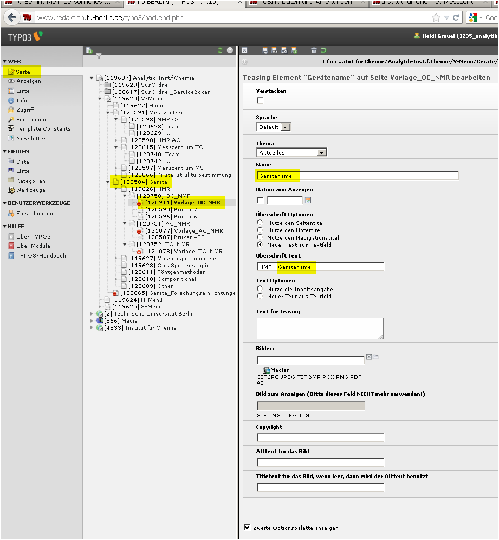Click the TYPO3 logo in header

[25, 37]
